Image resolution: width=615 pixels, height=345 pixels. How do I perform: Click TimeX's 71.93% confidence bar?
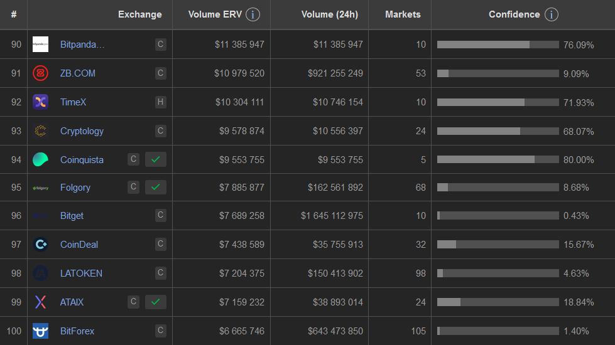click(498, 102)
